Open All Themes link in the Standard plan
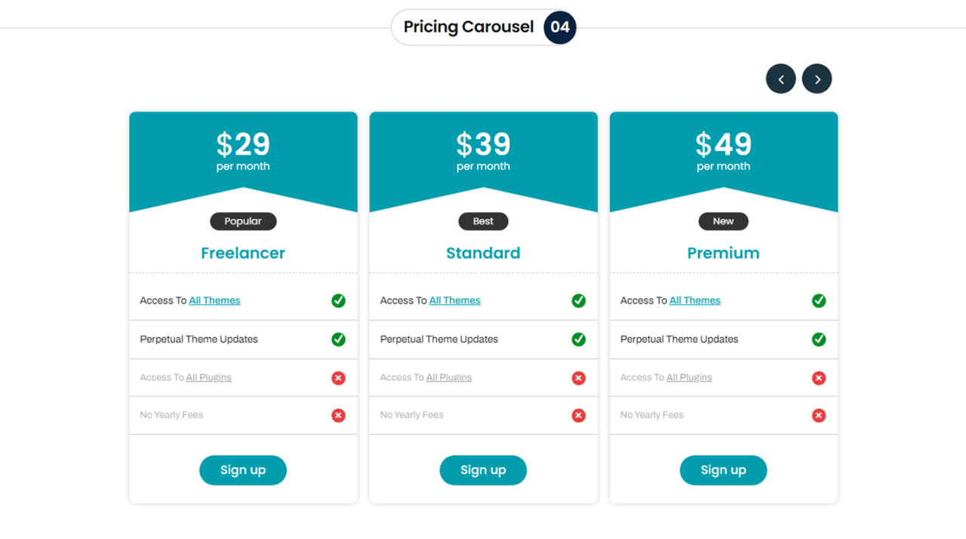966x539 pixels. click(454, 300)
